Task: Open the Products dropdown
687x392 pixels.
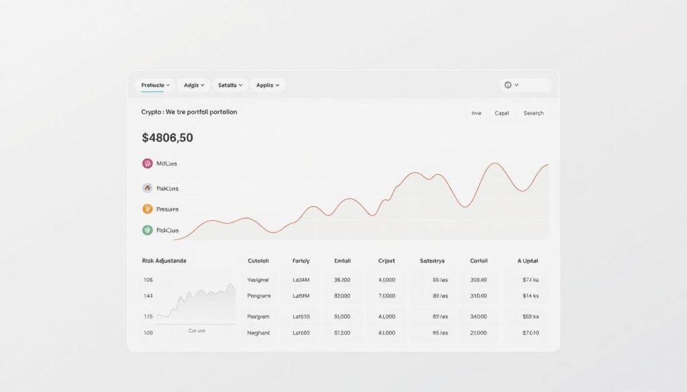Action: (x=154, y=84)
